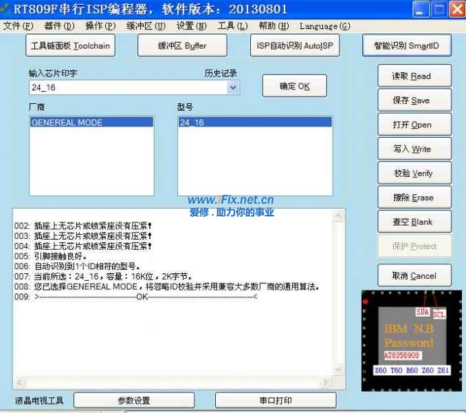Click the 读取 Read button
The height and width of the screenshot is (413, 466).
click(x=414, y=76)
